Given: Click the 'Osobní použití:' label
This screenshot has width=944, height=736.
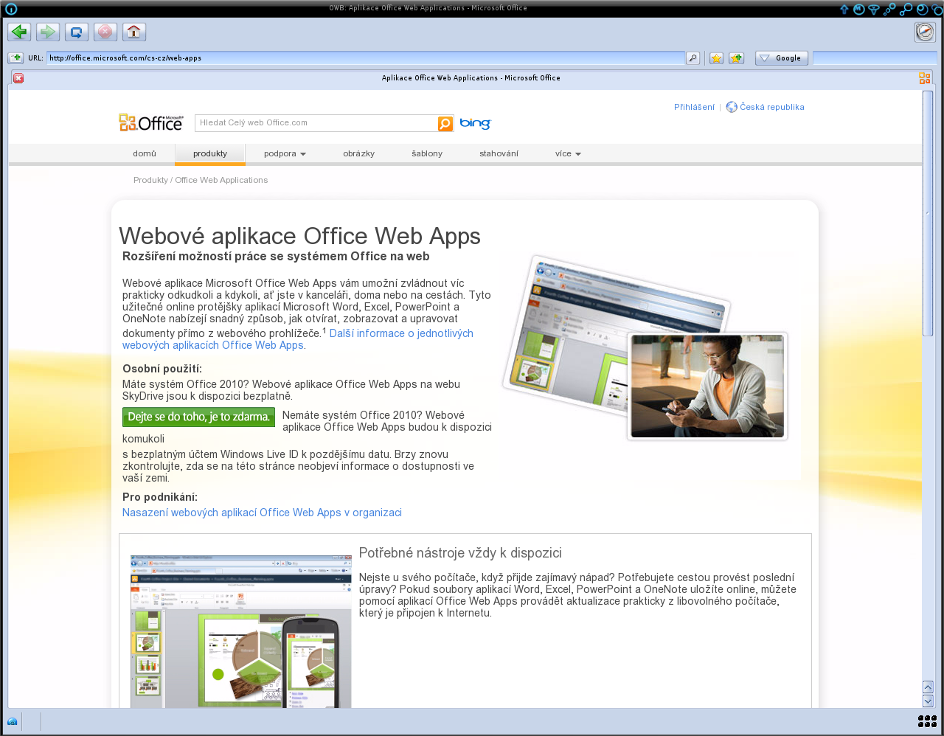Looking at the screenshot, I should pos(162,369).
